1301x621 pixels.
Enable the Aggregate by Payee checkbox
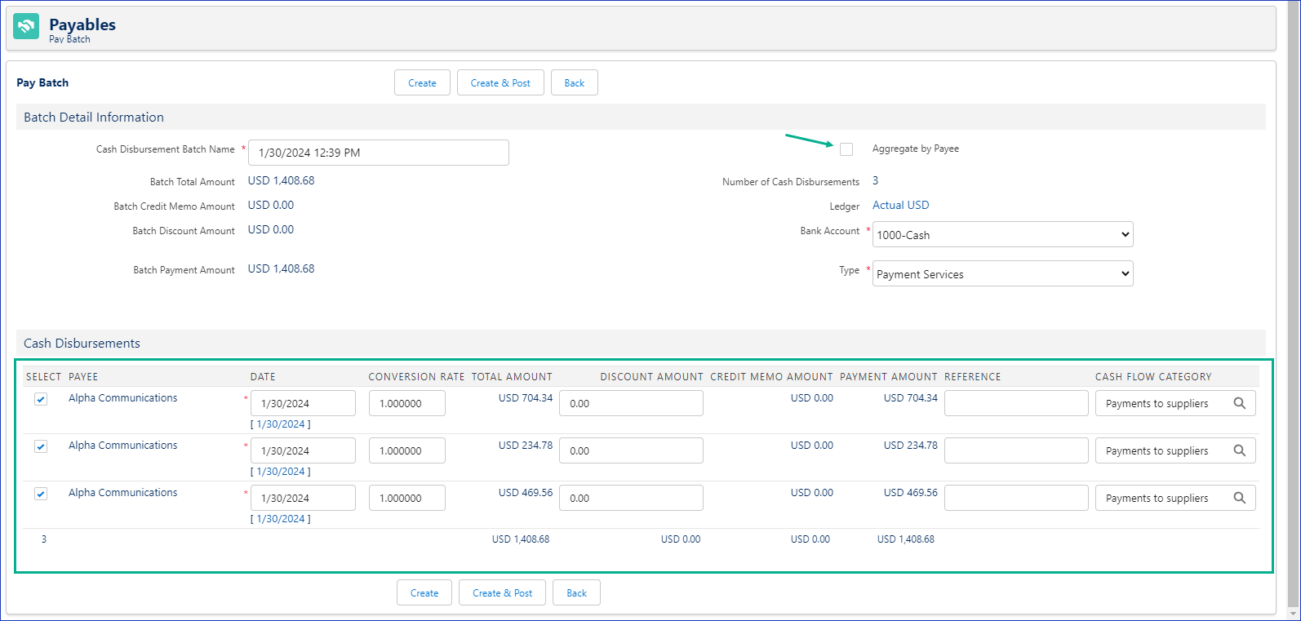846,149
